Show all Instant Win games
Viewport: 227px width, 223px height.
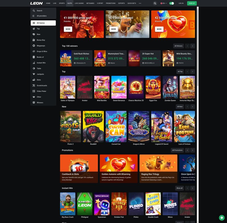coord(179,188)
